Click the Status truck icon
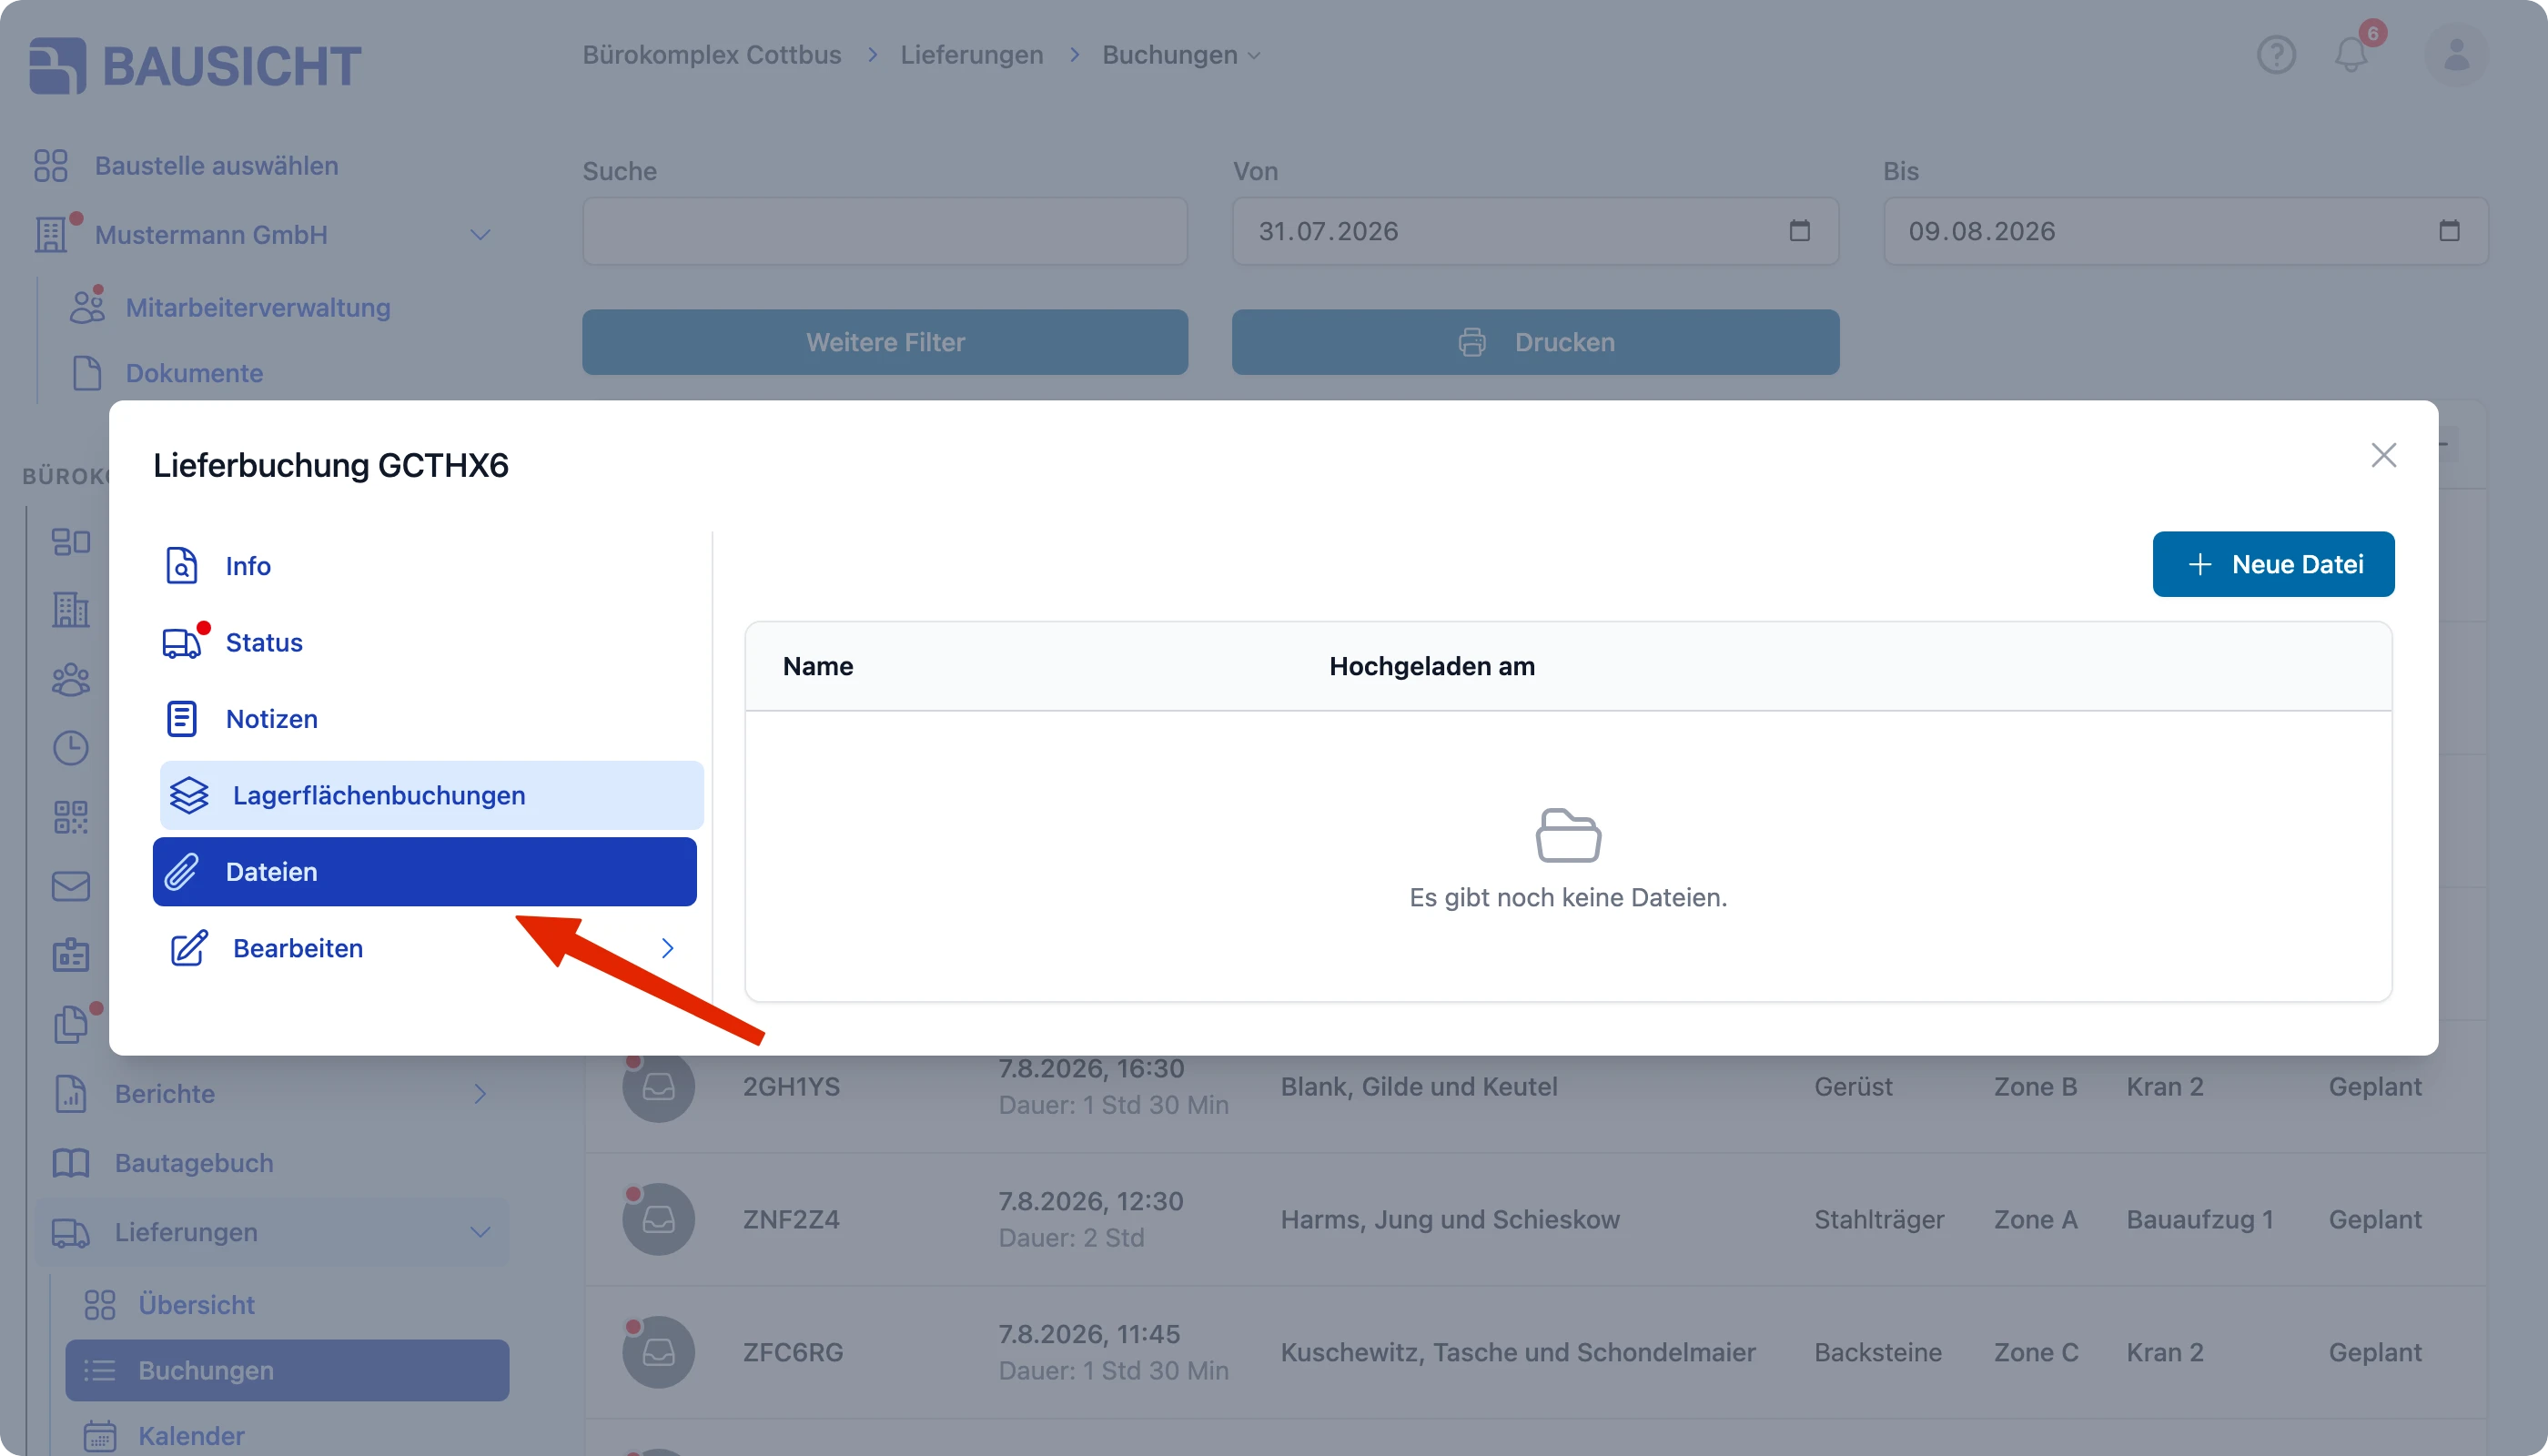Viewport: 2548px width, 1456px height. (182, 643)
